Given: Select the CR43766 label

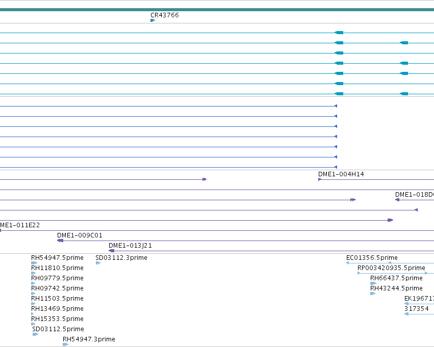Looking at the screenshot, I should tap(165, 15).
